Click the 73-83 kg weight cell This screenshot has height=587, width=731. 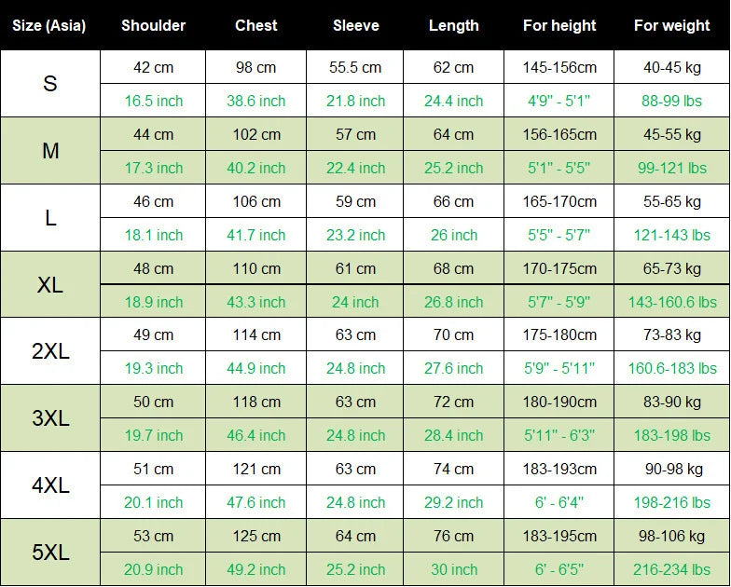click(x=671, y=334)
